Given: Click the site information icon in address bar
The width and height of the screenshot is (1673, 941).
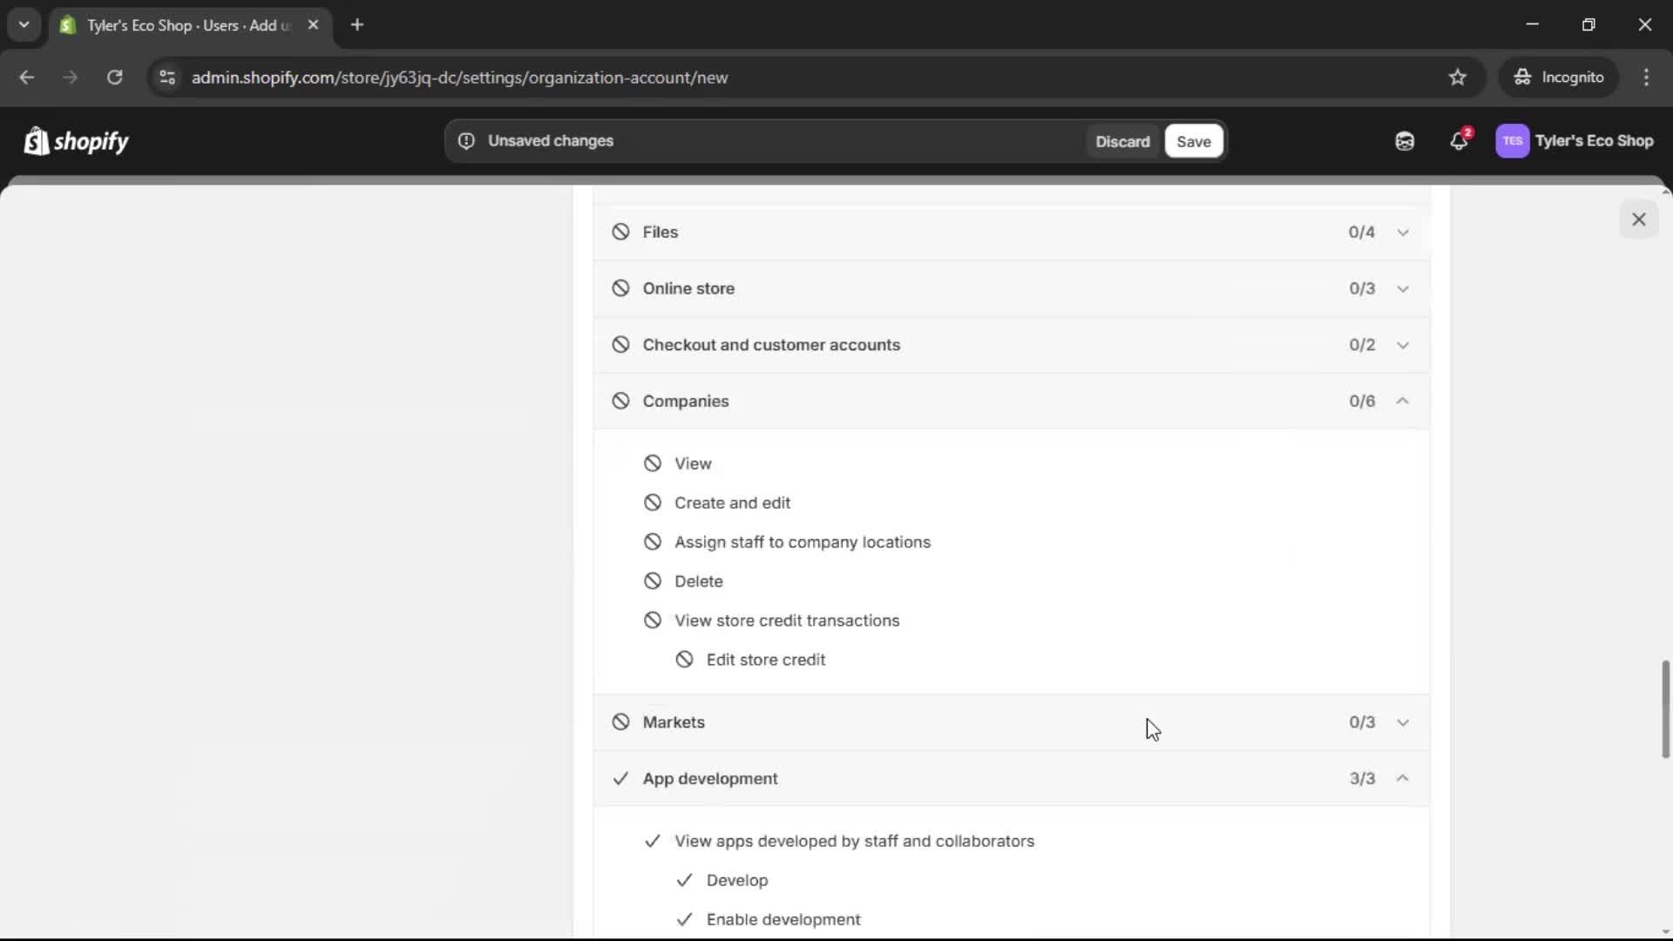Looking at the screenshot, I should tap(166, 78).
